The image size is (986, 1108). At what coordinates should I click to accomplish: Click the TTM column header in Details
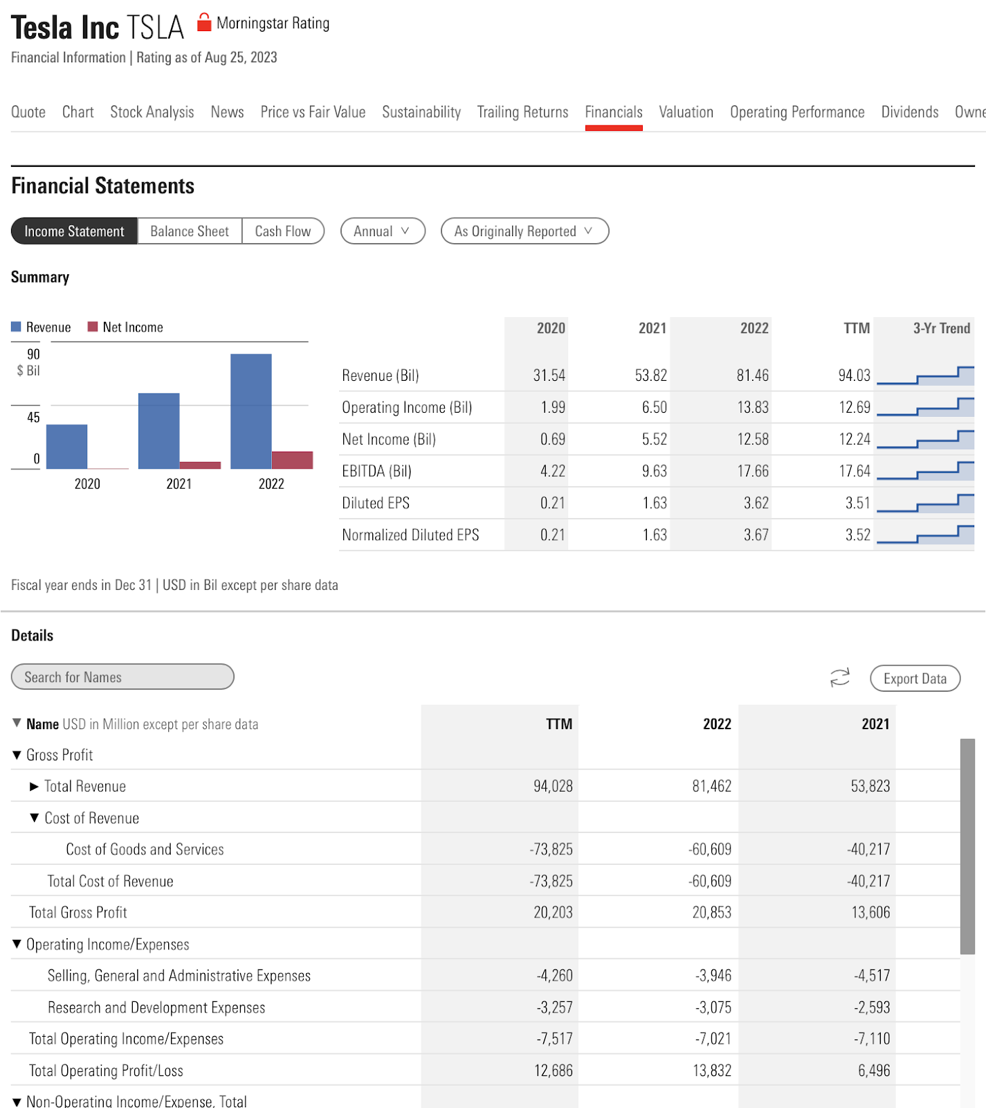click(559, 724)
